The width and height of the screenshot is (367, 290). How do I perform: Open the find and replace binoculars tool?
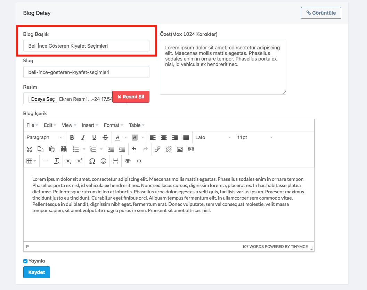tap(64, 149)
